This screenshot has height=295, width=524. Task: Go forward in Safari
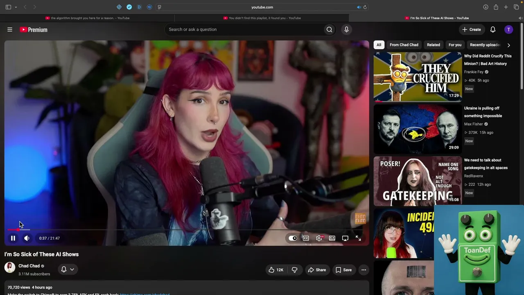click(x=35, y=7)
